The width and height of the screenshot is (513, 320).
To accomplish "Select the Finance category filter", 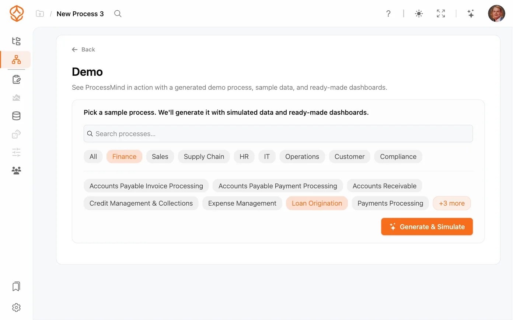I will [x=124, y=157].
